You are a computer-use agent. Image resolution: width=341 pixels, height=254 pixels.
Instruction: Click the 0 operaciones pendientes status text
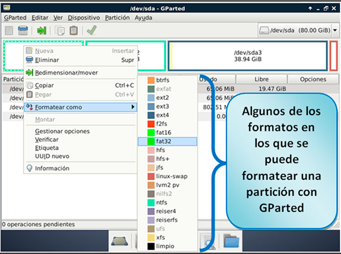click(39, 224)
